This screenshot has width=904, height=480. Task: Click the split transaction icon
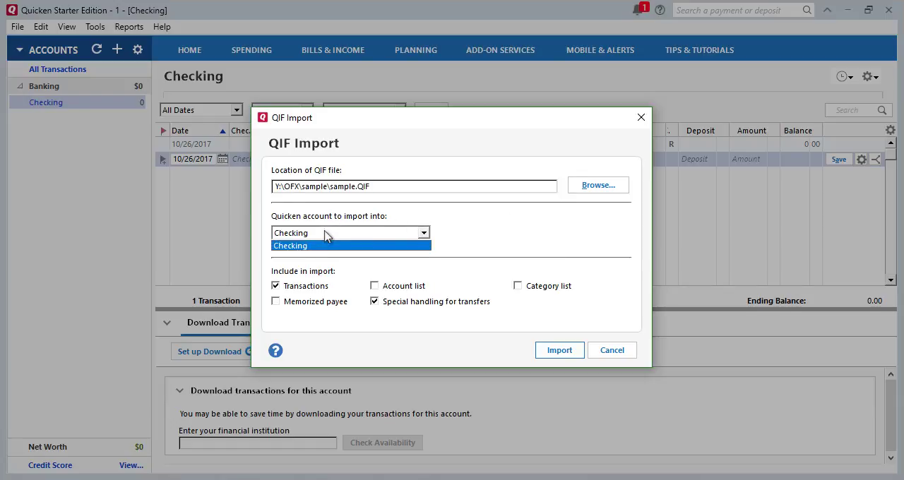pyautogui.click(x=876, y=160)
